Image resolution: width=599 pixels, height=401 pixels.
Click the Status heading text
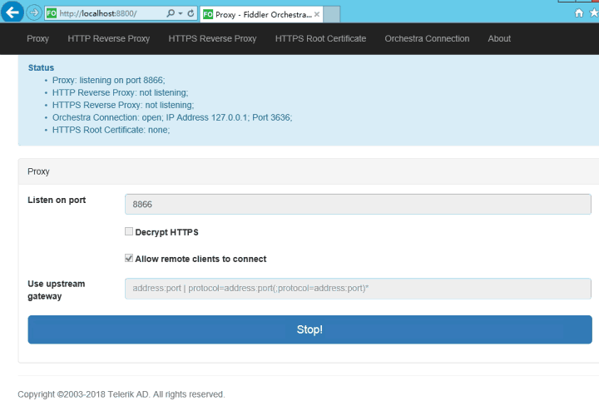(x=41, y=67)
